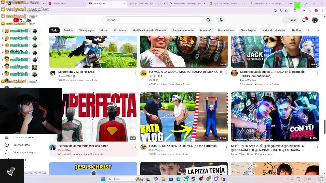
Task: Select the Minecraft filter chip
Action: click(206, 30)
